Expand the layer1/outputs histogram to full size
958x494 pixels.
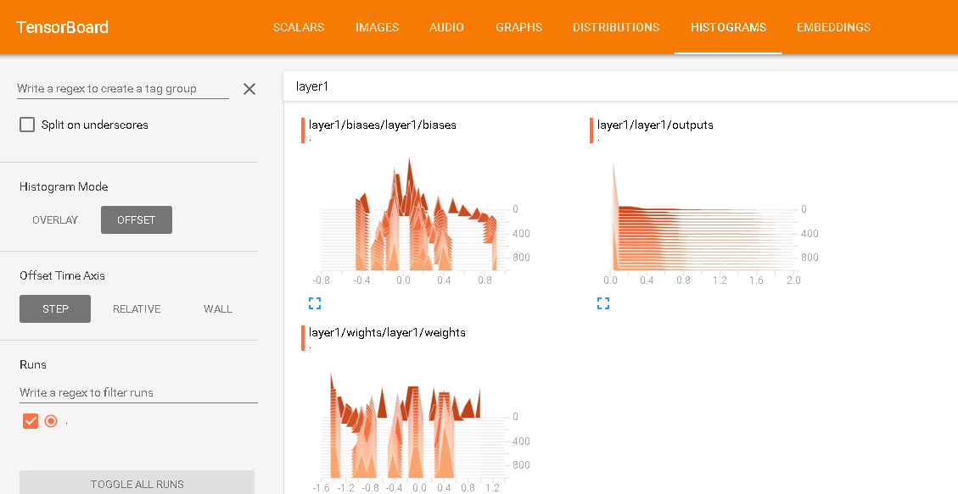603,303
